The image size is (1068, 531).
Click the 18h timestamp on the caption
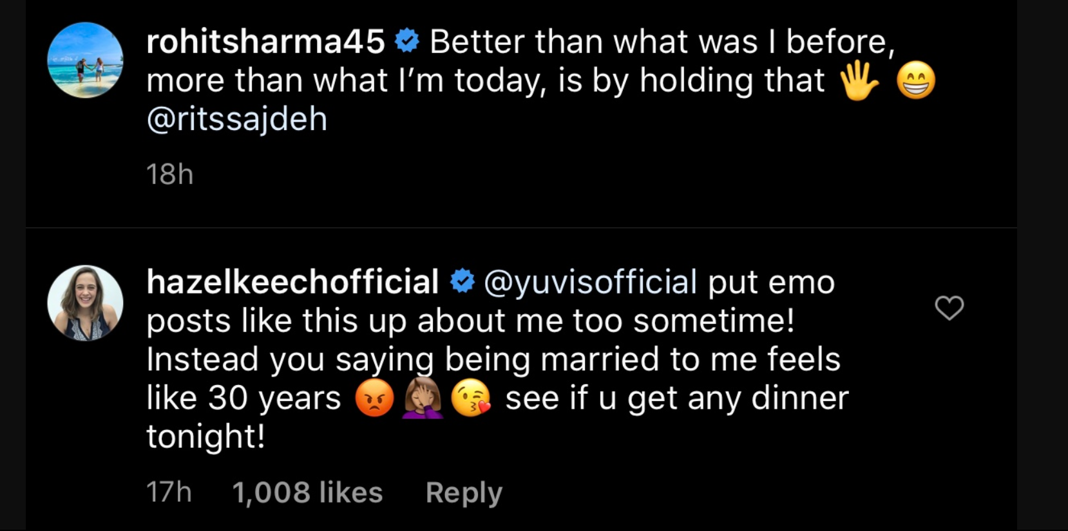coord(169,174)
